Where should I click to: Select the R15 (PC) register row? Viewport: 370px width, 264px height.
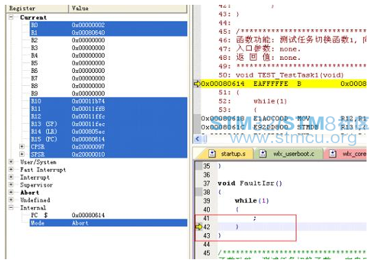108,139
